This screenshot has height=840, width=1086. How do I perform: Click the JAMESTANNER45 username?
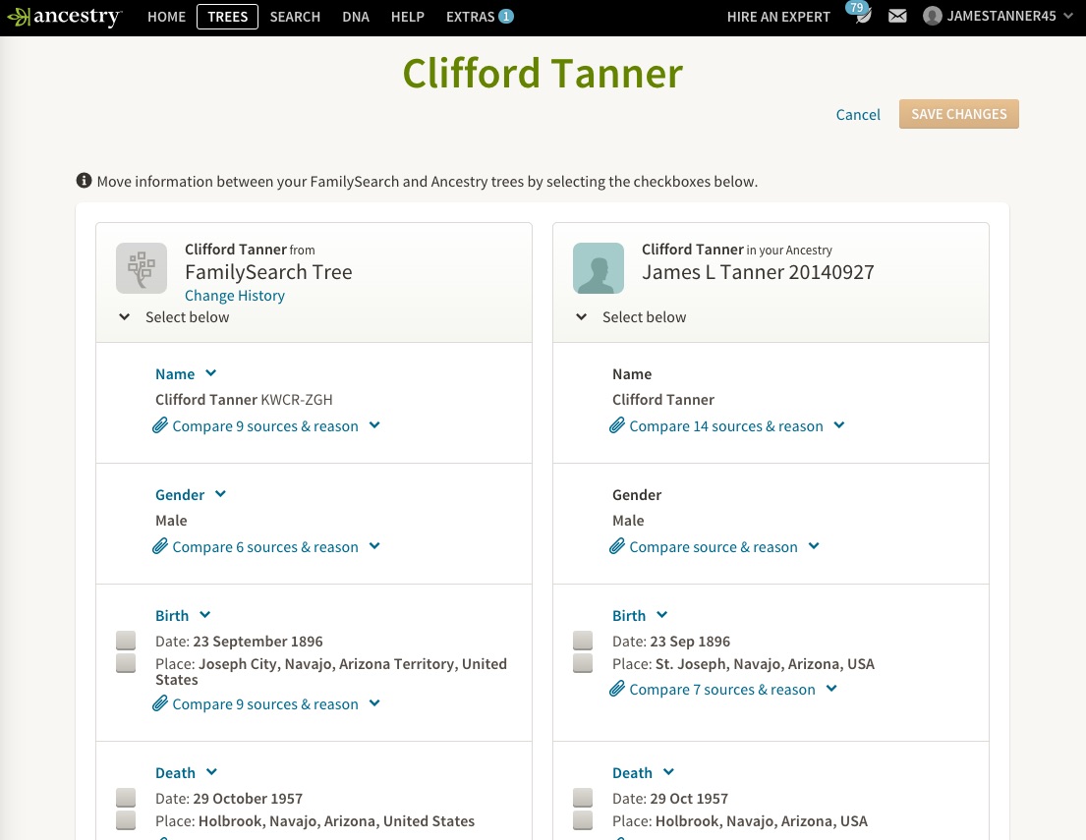coord(1001,16)
